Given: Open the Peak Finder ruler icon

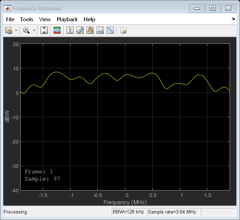Looking at the screenshot, I should (80, 30).
